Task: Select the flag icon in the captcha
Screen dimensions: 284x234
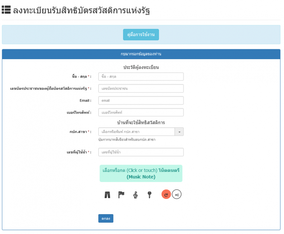Action: pos(121,195)
